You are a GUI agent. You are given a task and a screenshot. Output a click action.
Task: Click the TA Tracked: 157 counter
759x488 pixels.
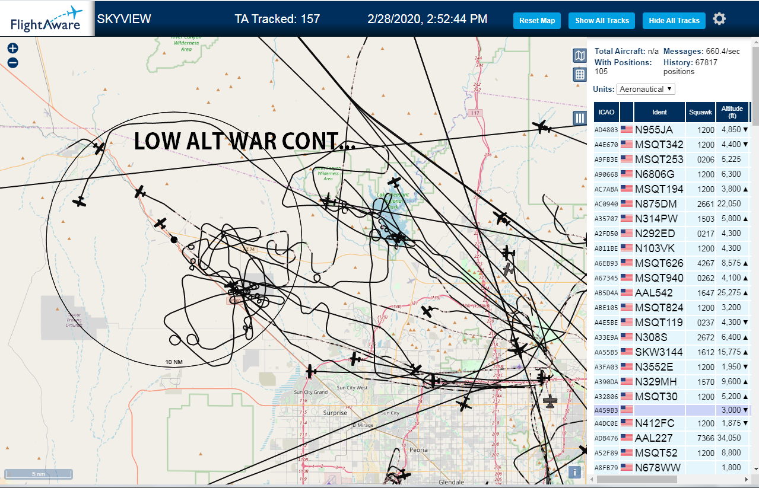[277, 19]
